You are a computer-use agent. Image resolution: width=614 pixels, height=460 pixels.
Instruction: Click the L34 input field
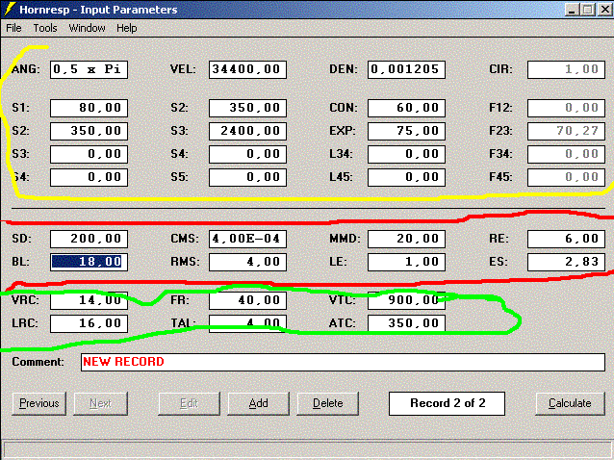point(406,154)
